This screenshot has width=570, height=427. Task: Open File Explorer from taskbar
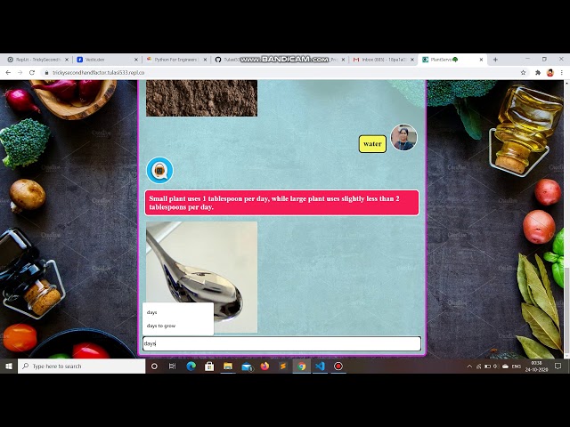[228, 366]
